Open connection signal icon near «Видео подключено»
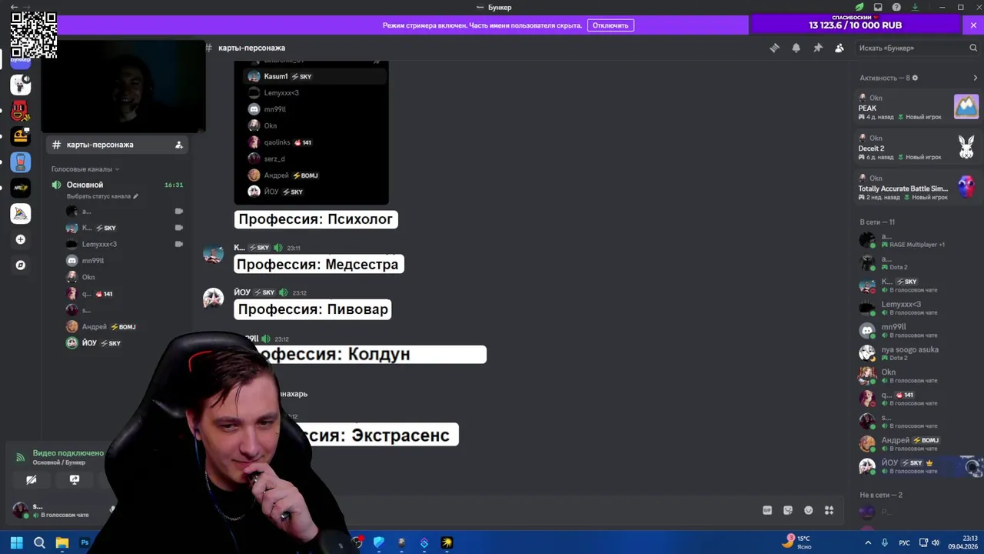The height and width of the screenshot is (554, 984). coord(21,457)
